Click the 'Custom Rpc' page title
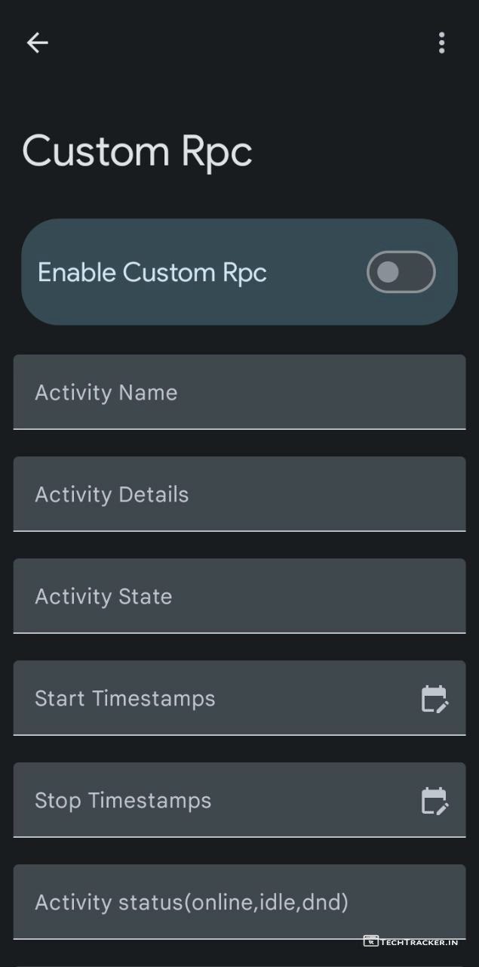 (137, 151)
